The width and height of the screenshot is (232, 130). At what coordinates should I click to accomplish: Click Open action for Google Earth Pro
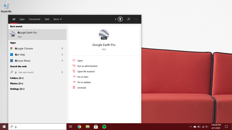click(x=80, y=61)
